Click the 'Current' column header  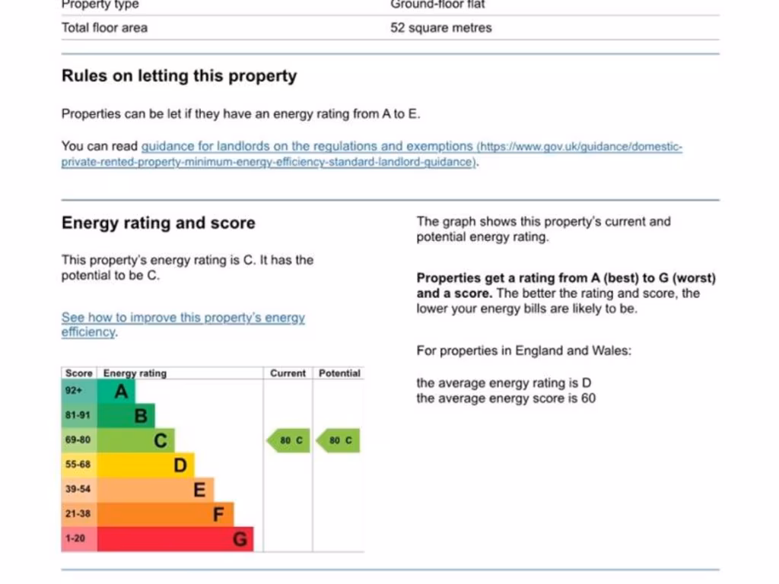point(288,373)
